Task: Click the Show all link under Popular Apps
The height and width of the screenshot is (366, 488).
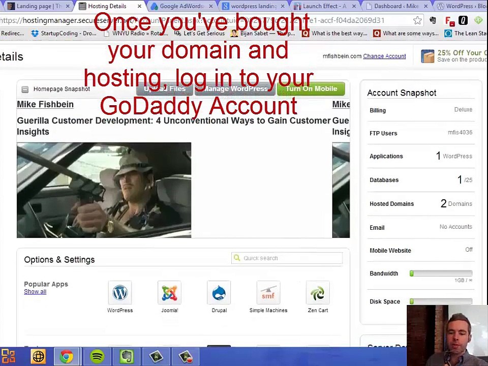Action: point(35,292)
